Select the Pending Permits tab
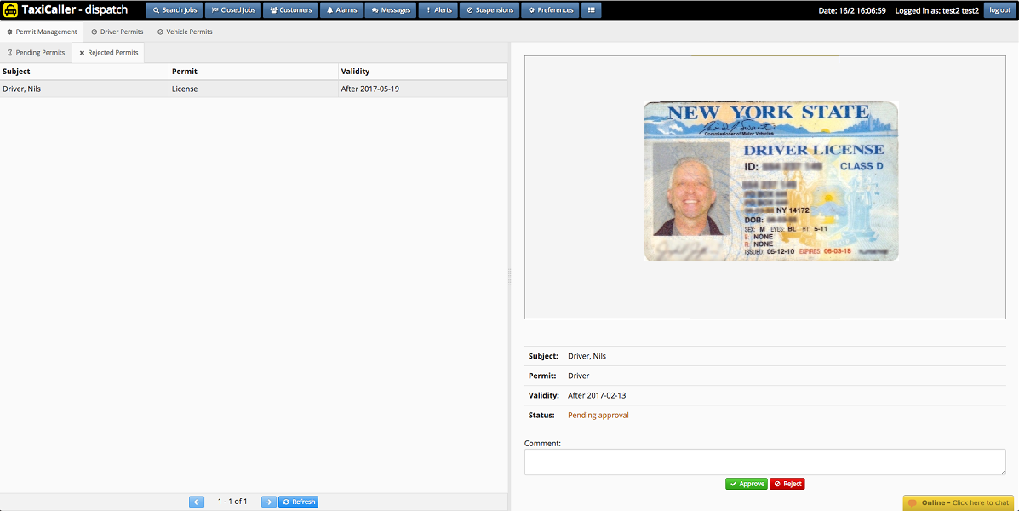1019x511 pixels. point(36,53)
